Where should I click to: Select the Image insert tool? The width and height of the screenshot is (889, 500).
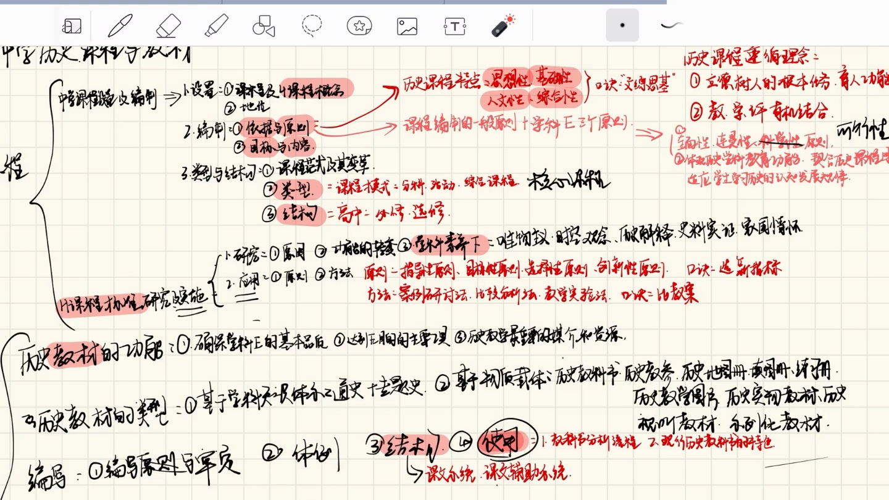tap(407, 26)
